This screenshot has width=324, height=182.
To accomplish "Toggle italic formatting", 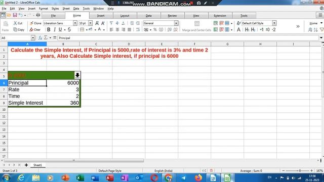I will coord(55,30).
